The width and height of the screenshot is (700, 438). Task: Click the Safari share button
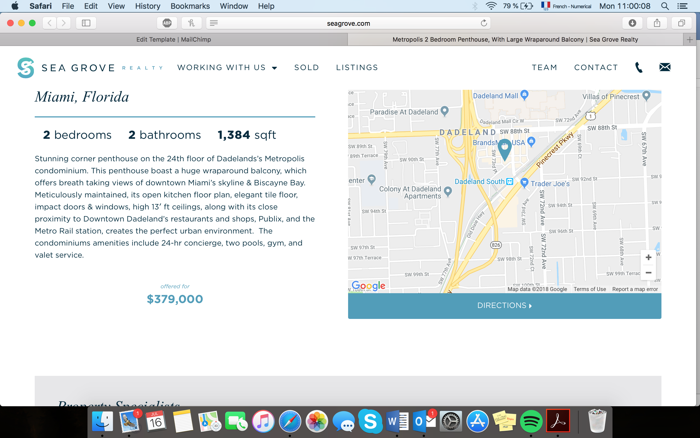point(657,23)
